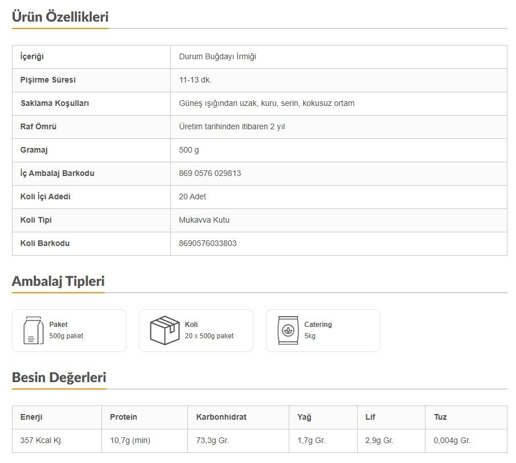This screenshot has height=463, width=516.
Task: Click the 'Mukavva Kutu' box type cell
Action: point(204,220)
